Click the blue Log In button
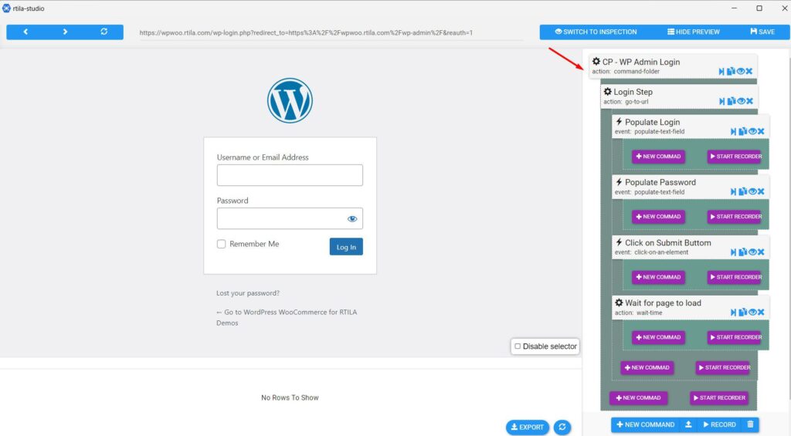The image size is (791, 436). pos(346,247)
